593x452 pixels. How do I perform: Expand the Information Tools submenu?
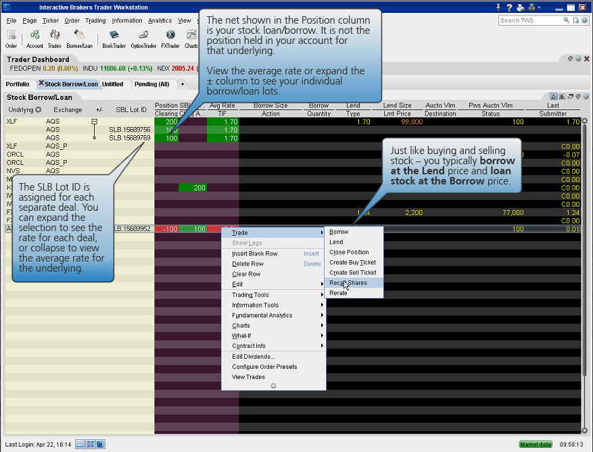coord(273,305)
